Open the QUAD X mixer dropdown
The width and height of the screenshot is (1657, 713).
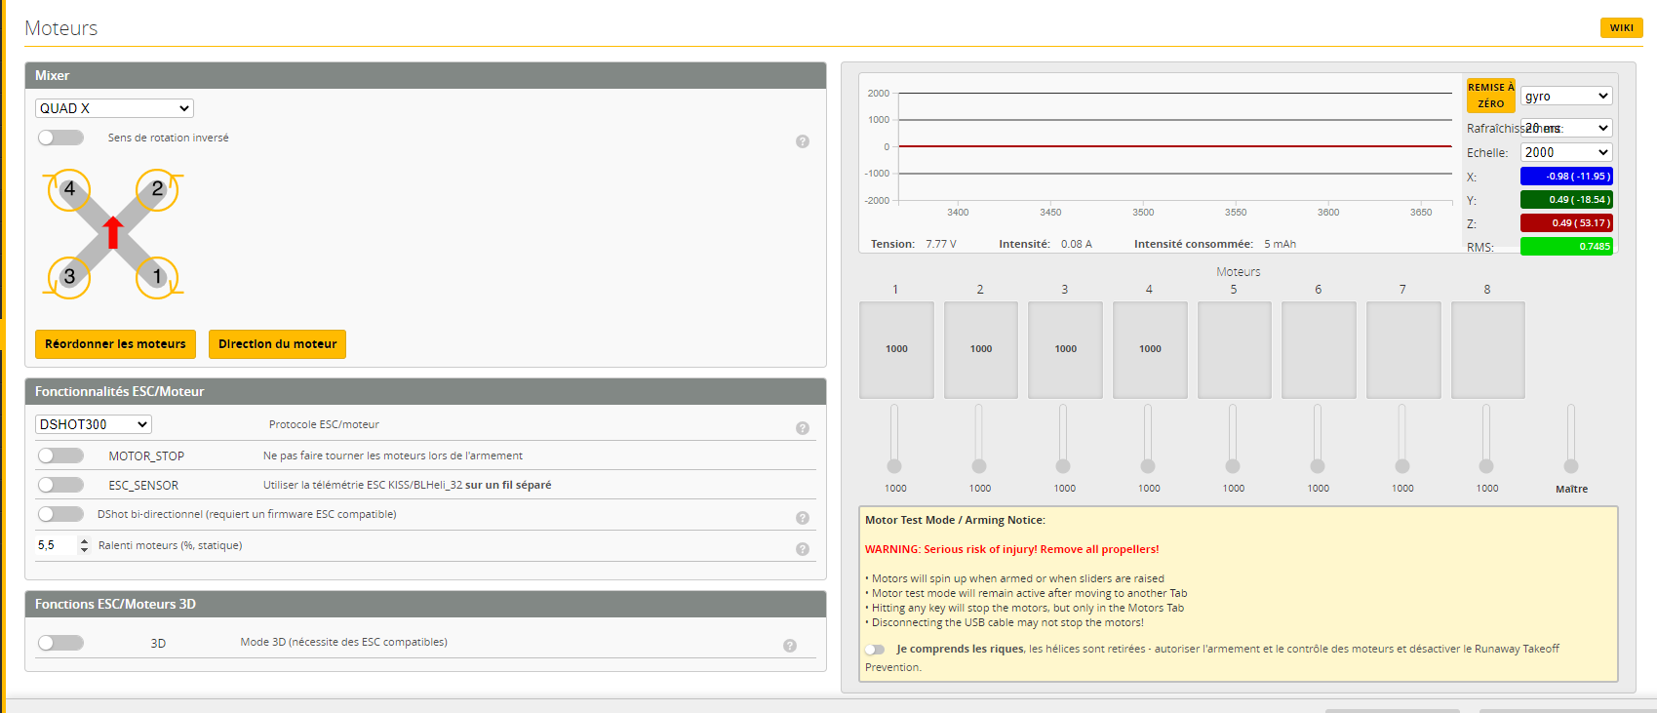tap(114, 108)
